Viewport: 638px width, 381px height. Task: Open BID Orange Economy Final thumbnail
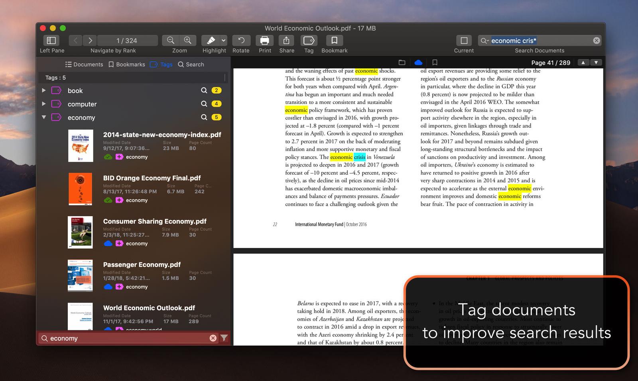point(81,189)
